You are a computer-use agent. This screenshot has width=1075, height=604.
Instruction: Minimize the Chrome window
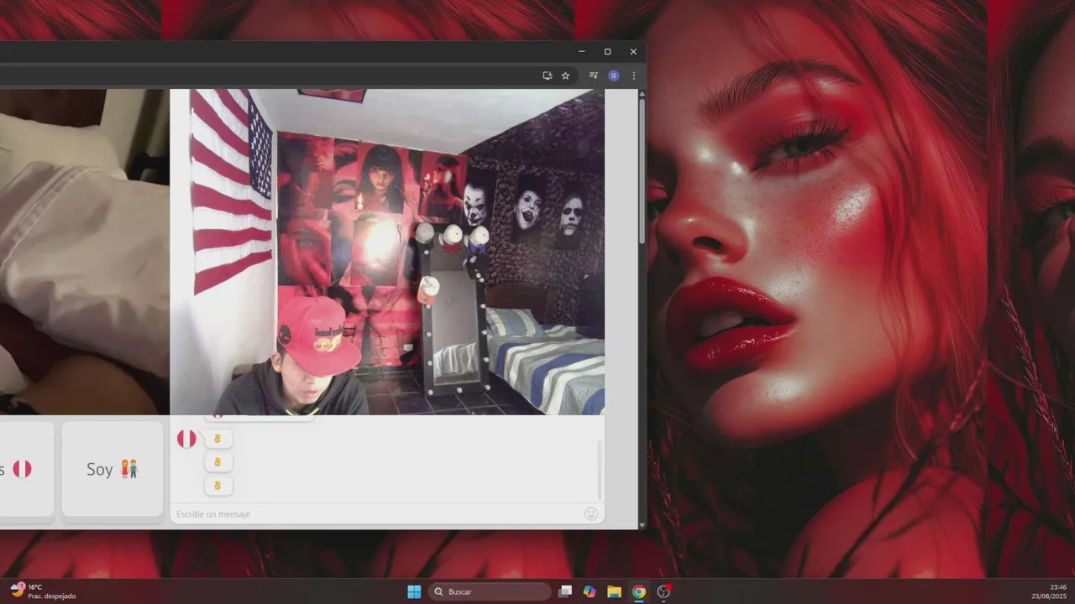(x=581, y=51)
